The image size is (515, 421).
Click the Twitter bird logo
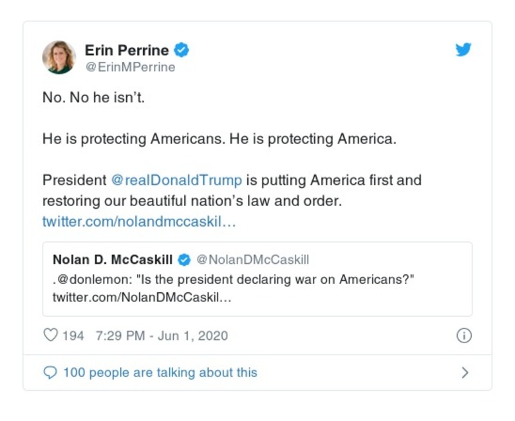tap(464, 50)
